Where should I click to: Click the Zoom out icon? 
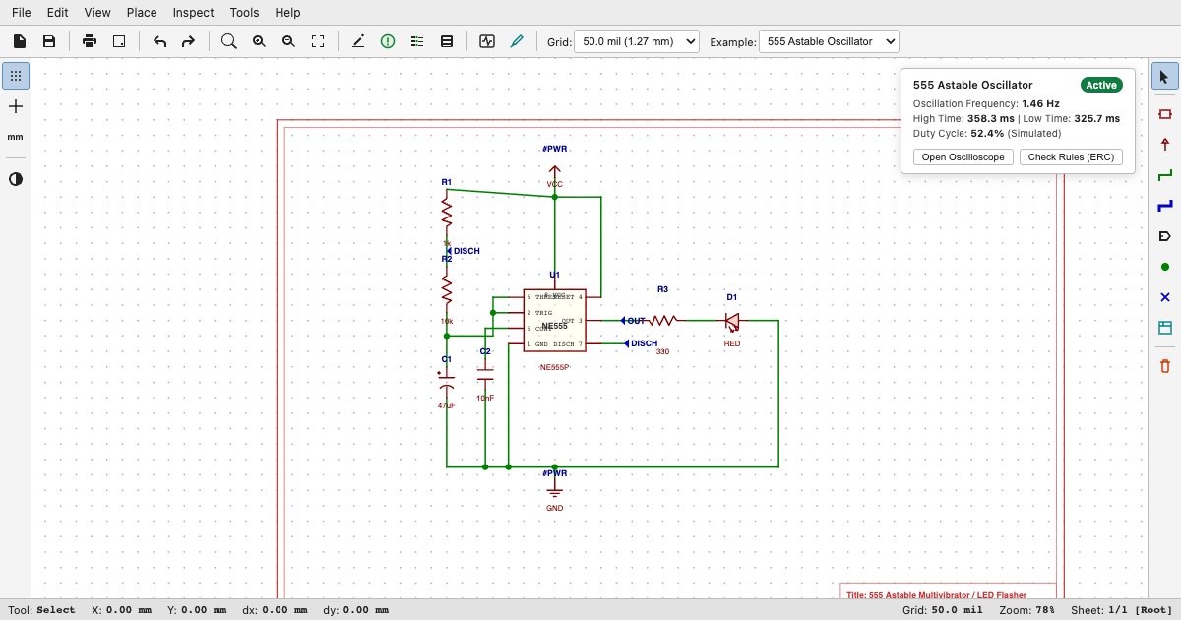coord(288,41)
